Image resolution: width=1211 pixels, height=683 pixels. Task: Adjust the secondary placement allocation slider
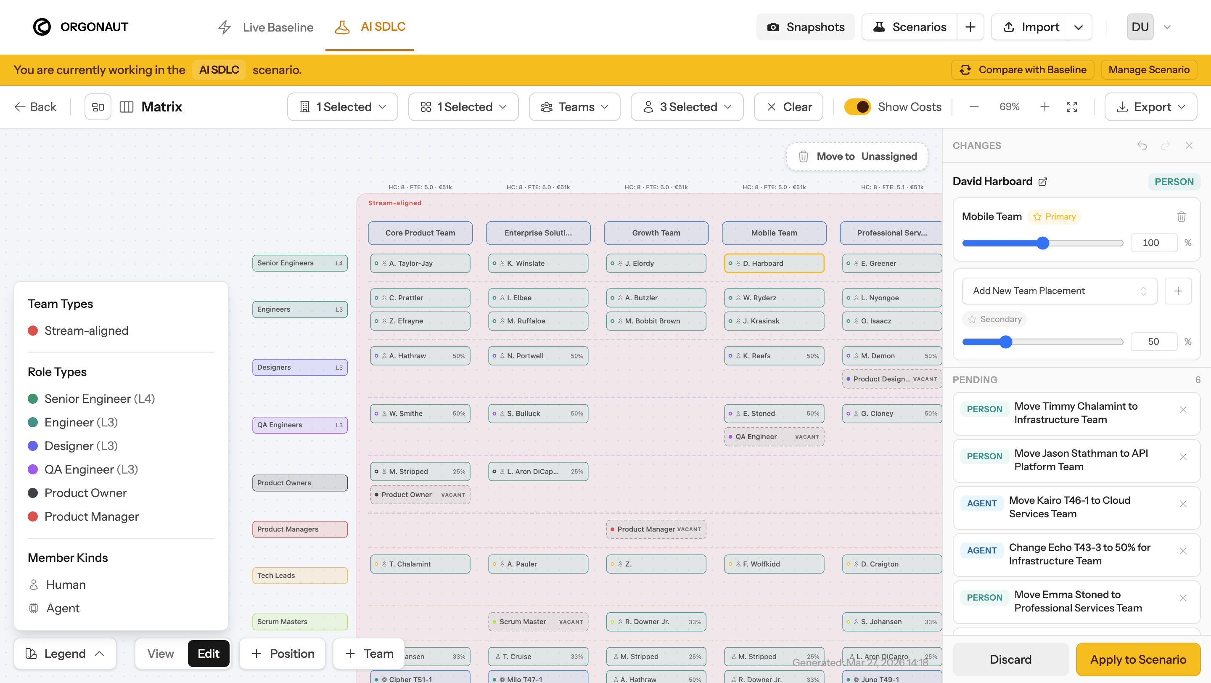[1043, 342]
